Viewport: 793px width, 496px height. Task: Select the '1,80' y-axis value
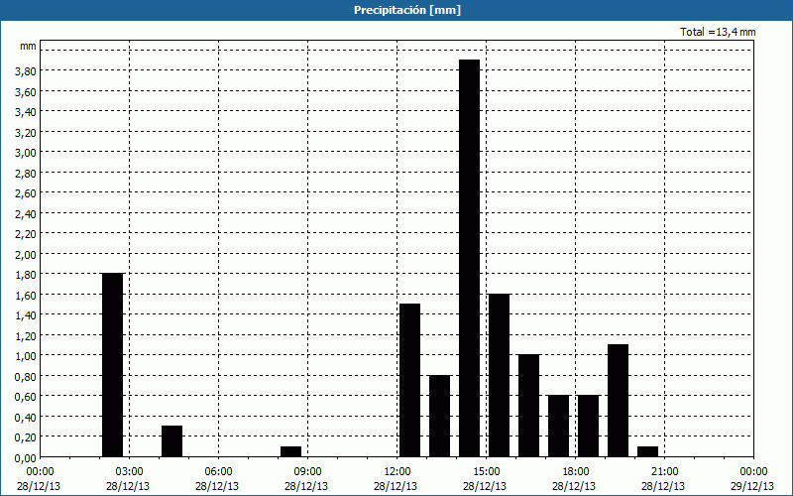click(x=26, y=275)
